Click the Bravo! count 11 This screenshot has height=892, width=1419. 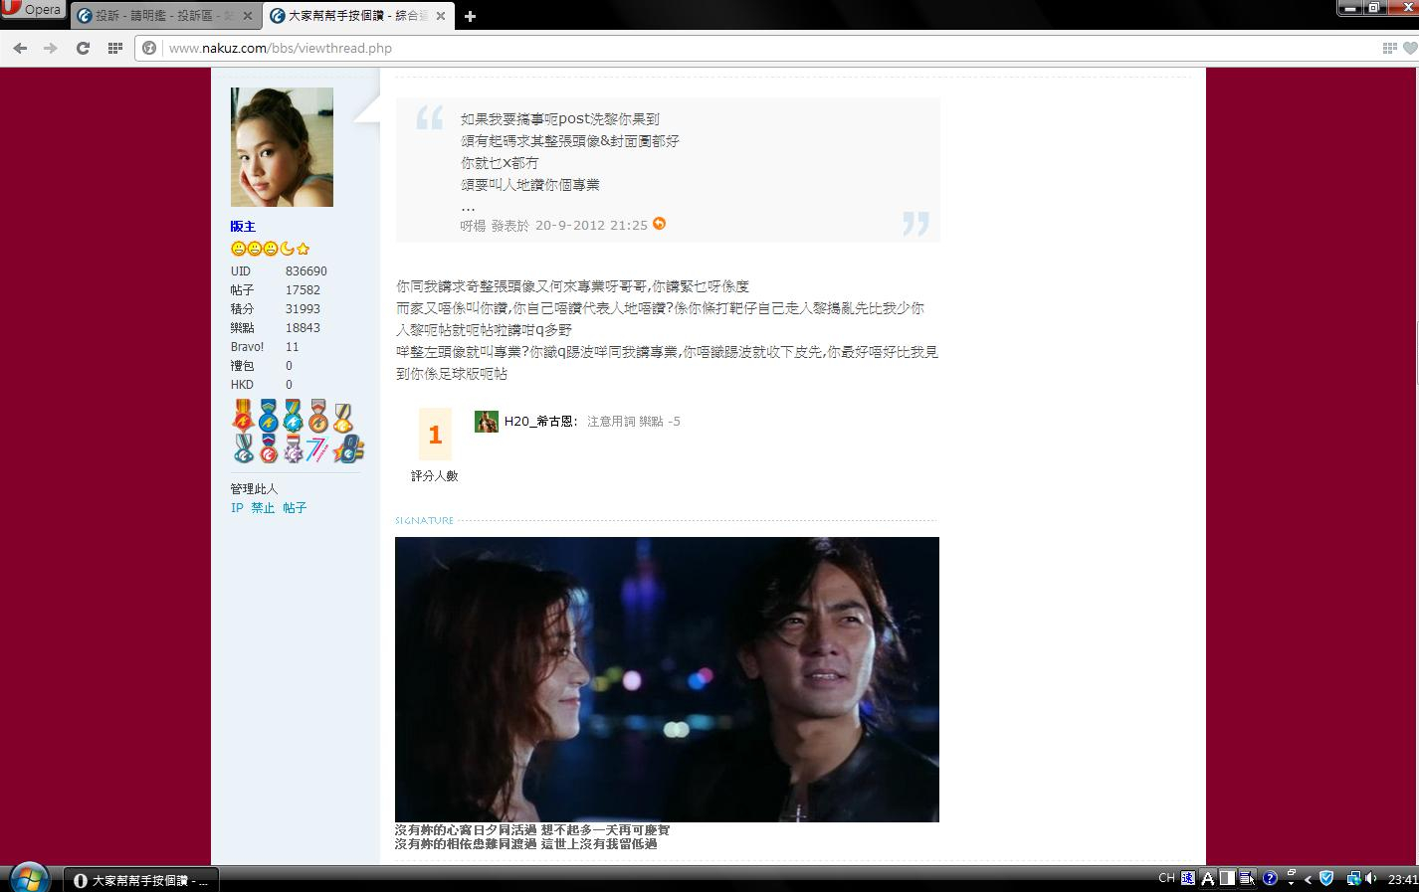point(292,346)
